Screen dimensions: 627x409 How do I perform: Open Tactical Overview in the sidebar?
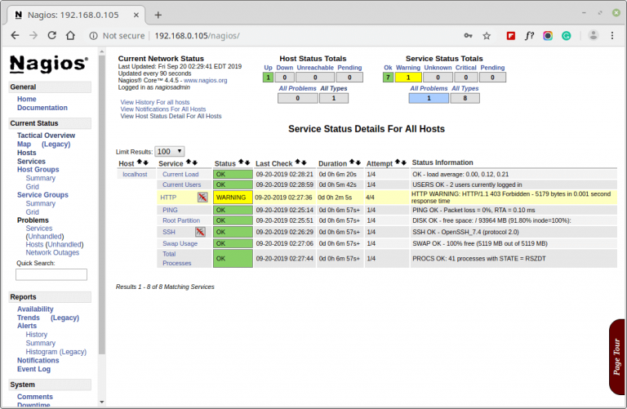(x=46, y=136)
